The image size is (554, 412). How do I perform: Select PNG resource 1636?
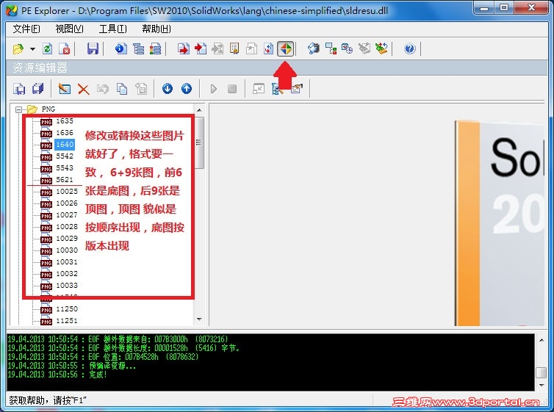coord(65,133)
